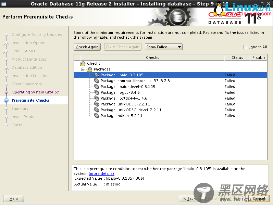Click Database Edition step
The width and height of the screenshot is (273, 205).
pyautogui.click(x=27, y=67)
